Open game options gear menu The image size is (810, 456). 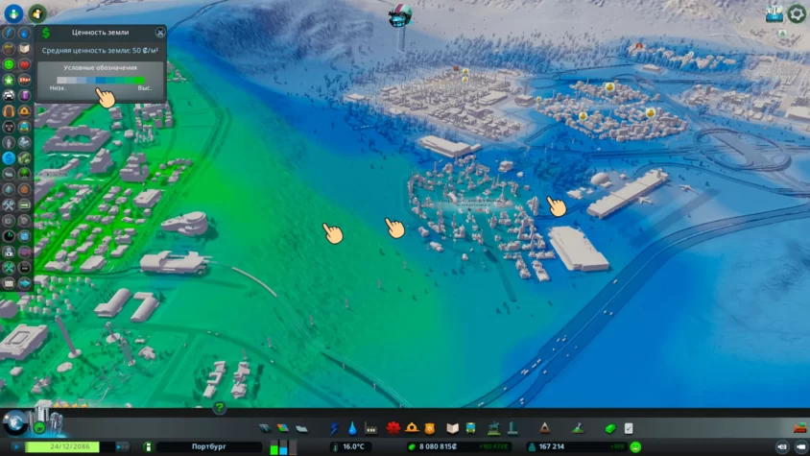pos(796,13)
